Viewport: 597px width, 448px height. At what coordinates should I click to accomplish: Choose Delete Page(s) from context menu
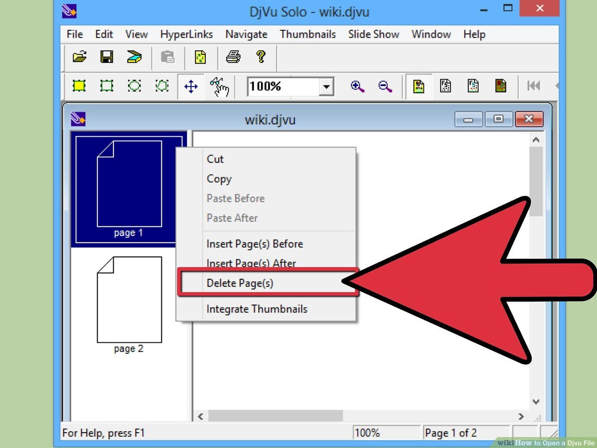tap(240, 283)
